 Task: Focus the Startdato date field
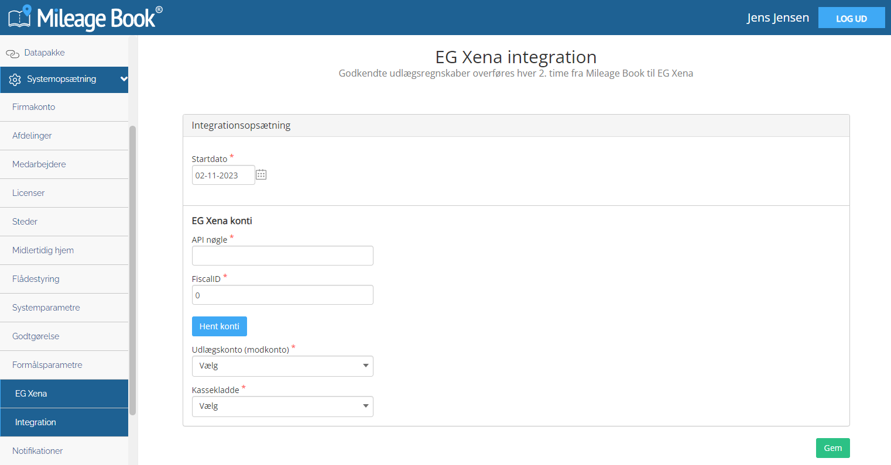(x=224, y=175)
